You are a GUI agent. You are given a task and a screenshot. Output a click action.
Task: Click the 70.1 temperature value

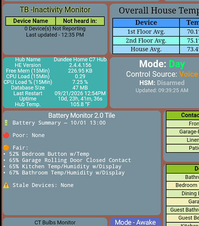coord(193,32)
